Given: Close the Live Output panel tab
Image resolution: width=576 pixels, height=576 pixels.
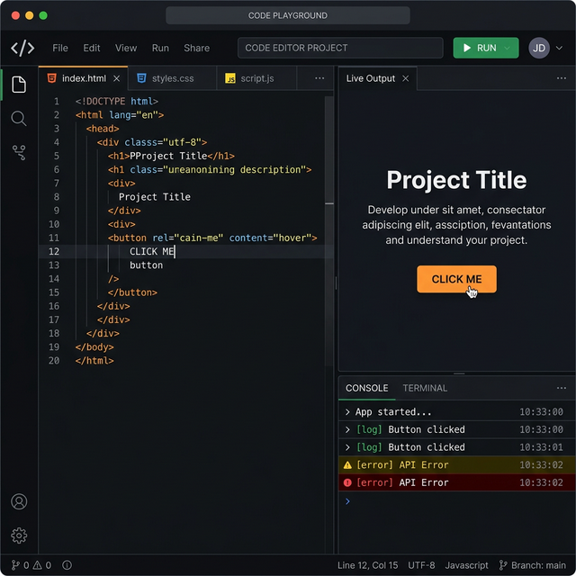Looking at the screenshot, I should (405, 79).
